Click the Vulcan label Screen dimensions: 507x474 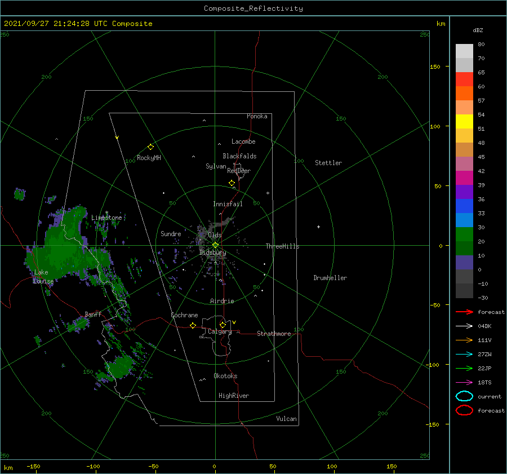click(286, 419)
